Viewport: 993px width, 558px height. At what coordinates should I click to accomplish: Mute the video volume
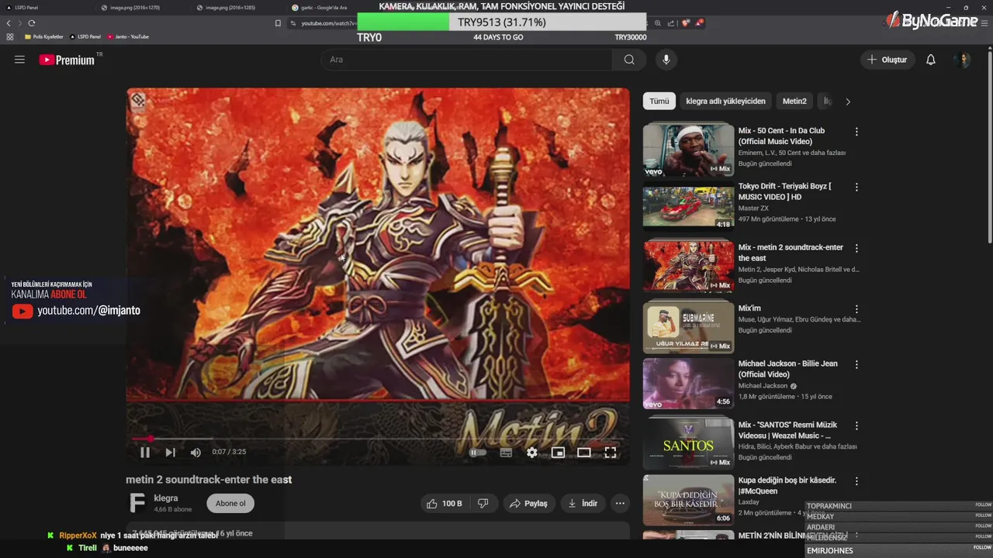[x=195, y=453]
